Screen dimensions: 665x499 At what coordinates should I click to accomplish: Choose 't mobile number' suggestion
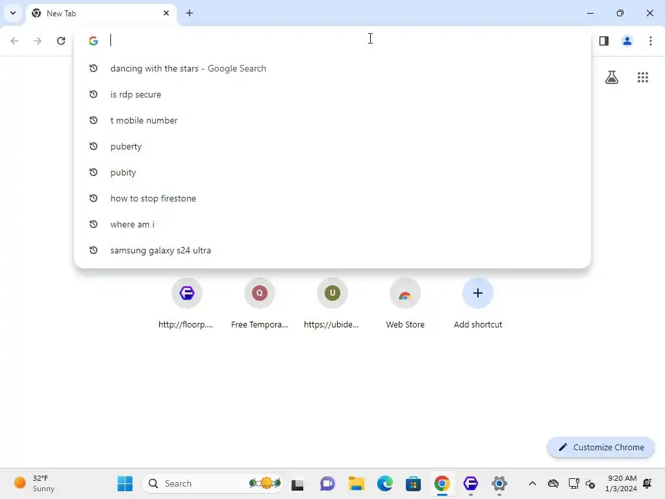(x=332, y=120)
